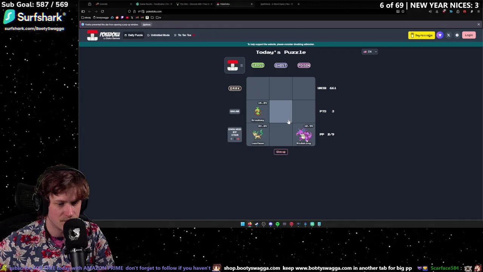Open Discord from the taskbar
Image resolution: width=483 pixels, height=272 pixels.
click(x=271, y=224)
